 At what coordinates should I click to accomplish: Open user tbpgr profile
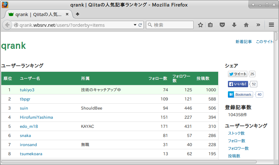point(25,99)
